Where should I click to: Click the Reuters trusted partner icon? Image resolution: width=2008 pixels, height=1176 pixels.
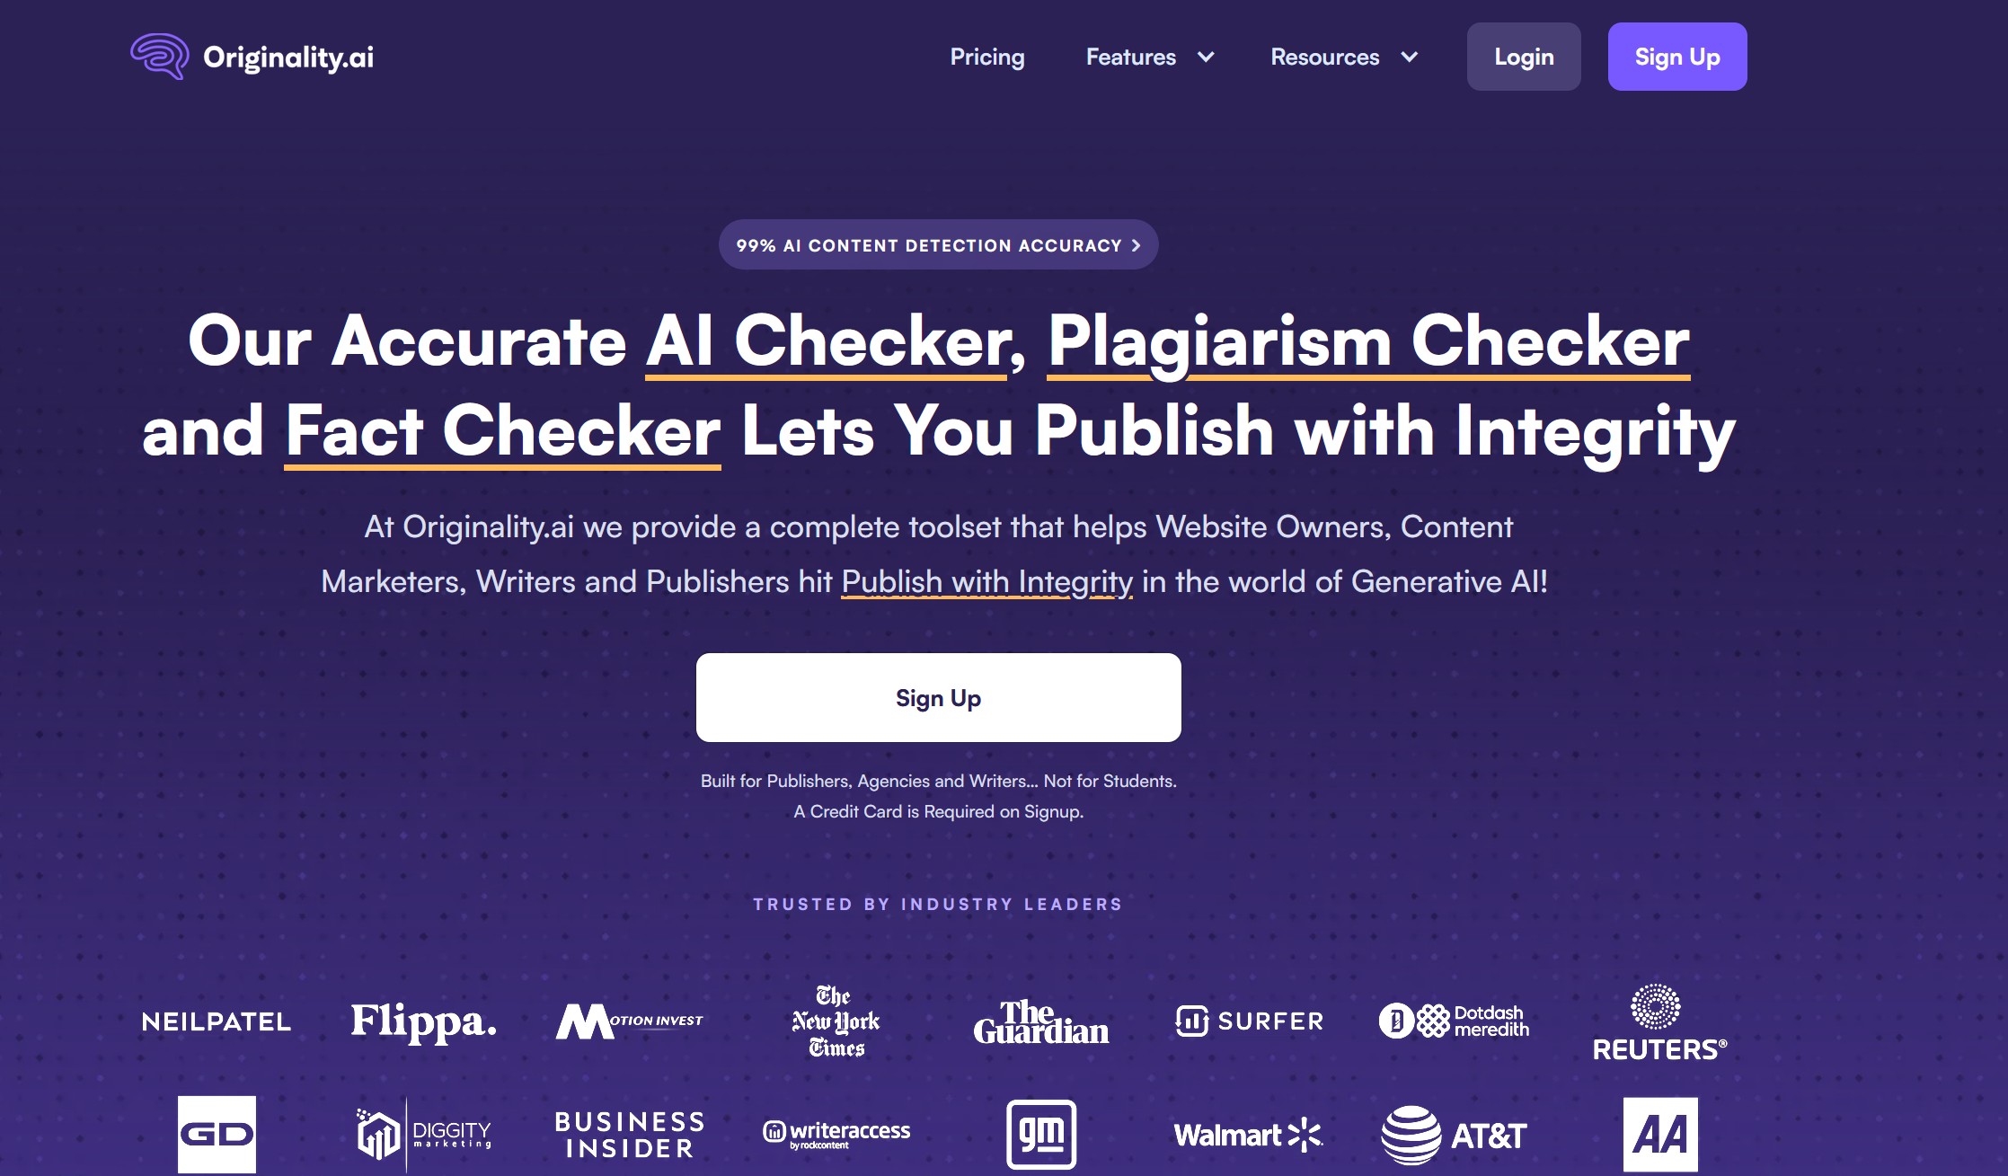(x=1659, y=1018)
